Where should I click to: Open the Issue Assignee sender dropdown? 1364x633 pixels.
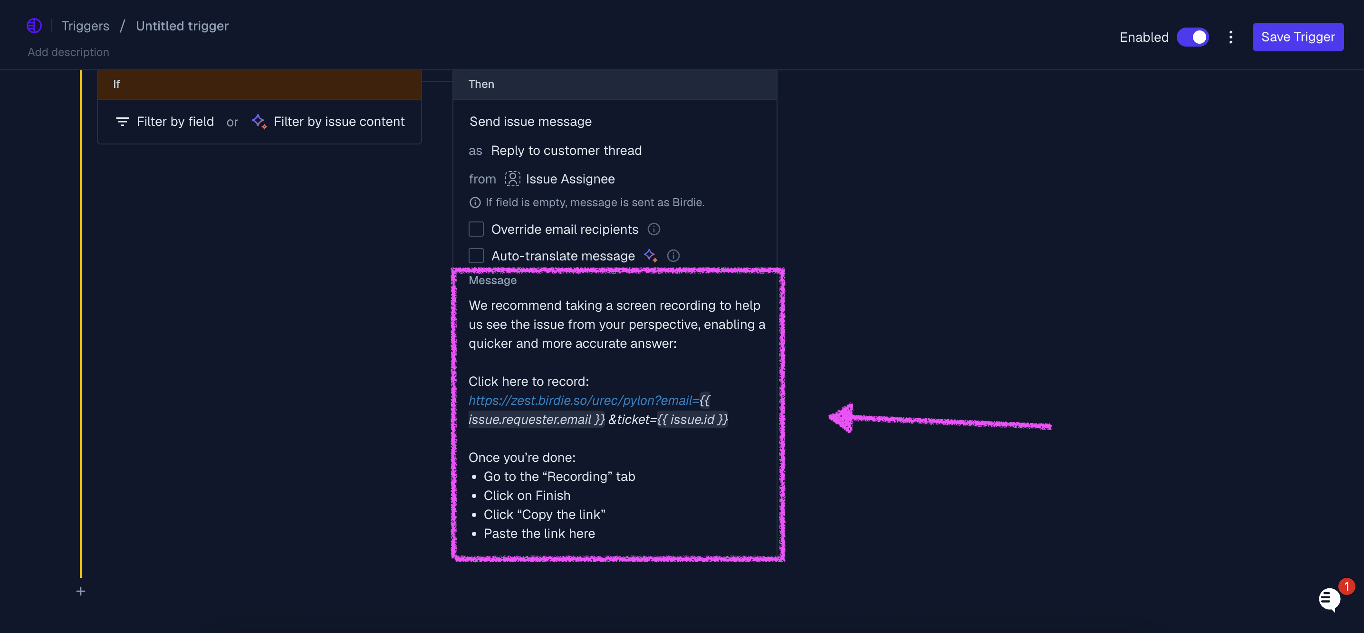click(x=570, y=179)
